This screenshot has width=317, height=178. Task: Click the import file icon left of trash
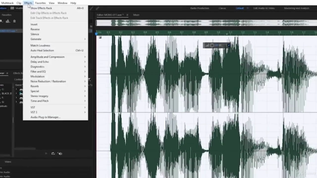(x=8, y=21)
